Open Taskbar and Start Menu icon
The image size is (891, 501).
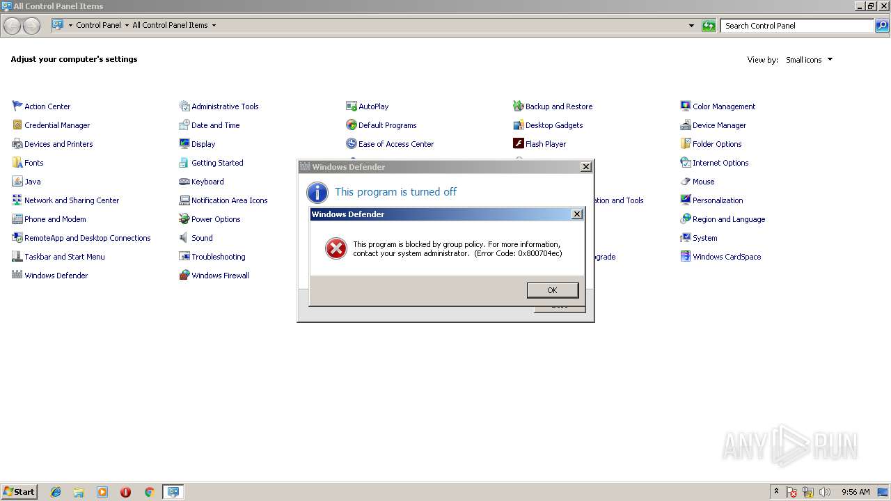[17, 256]
